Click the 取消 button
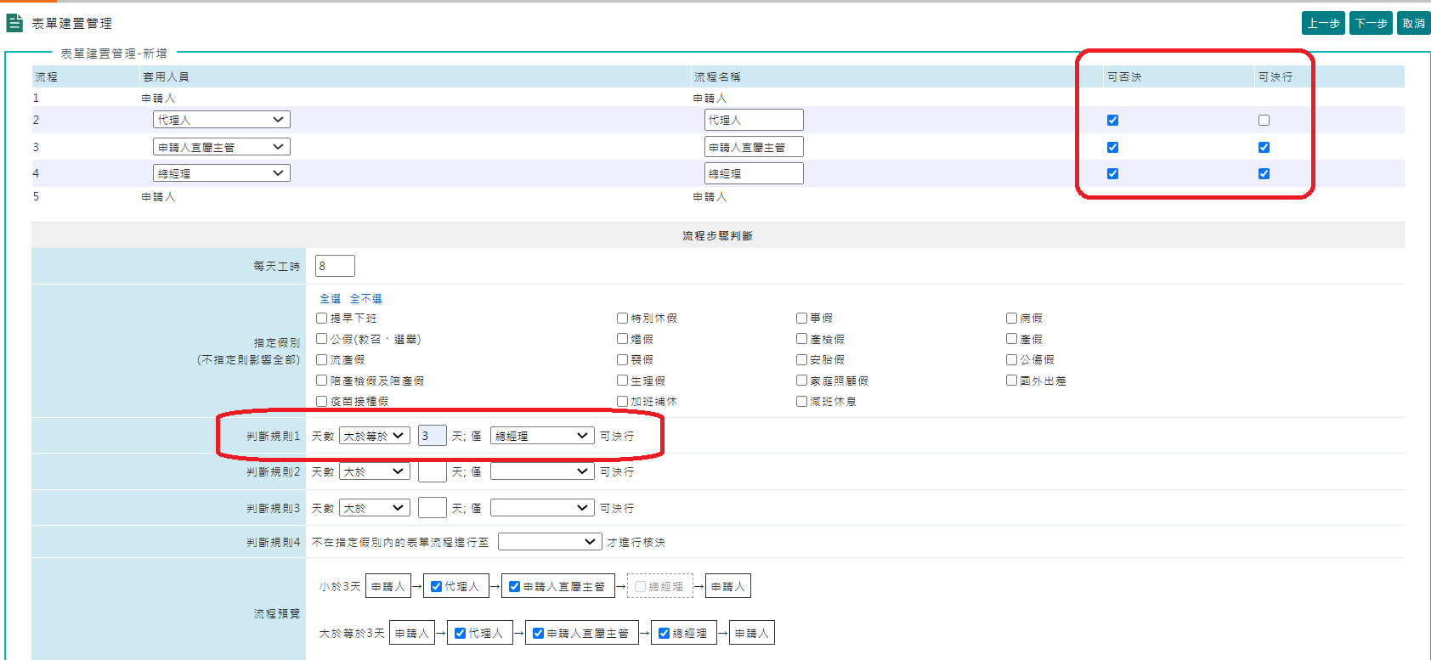Image resolution: width=1431 pixels, height=660 pixels. point(1414,23)
